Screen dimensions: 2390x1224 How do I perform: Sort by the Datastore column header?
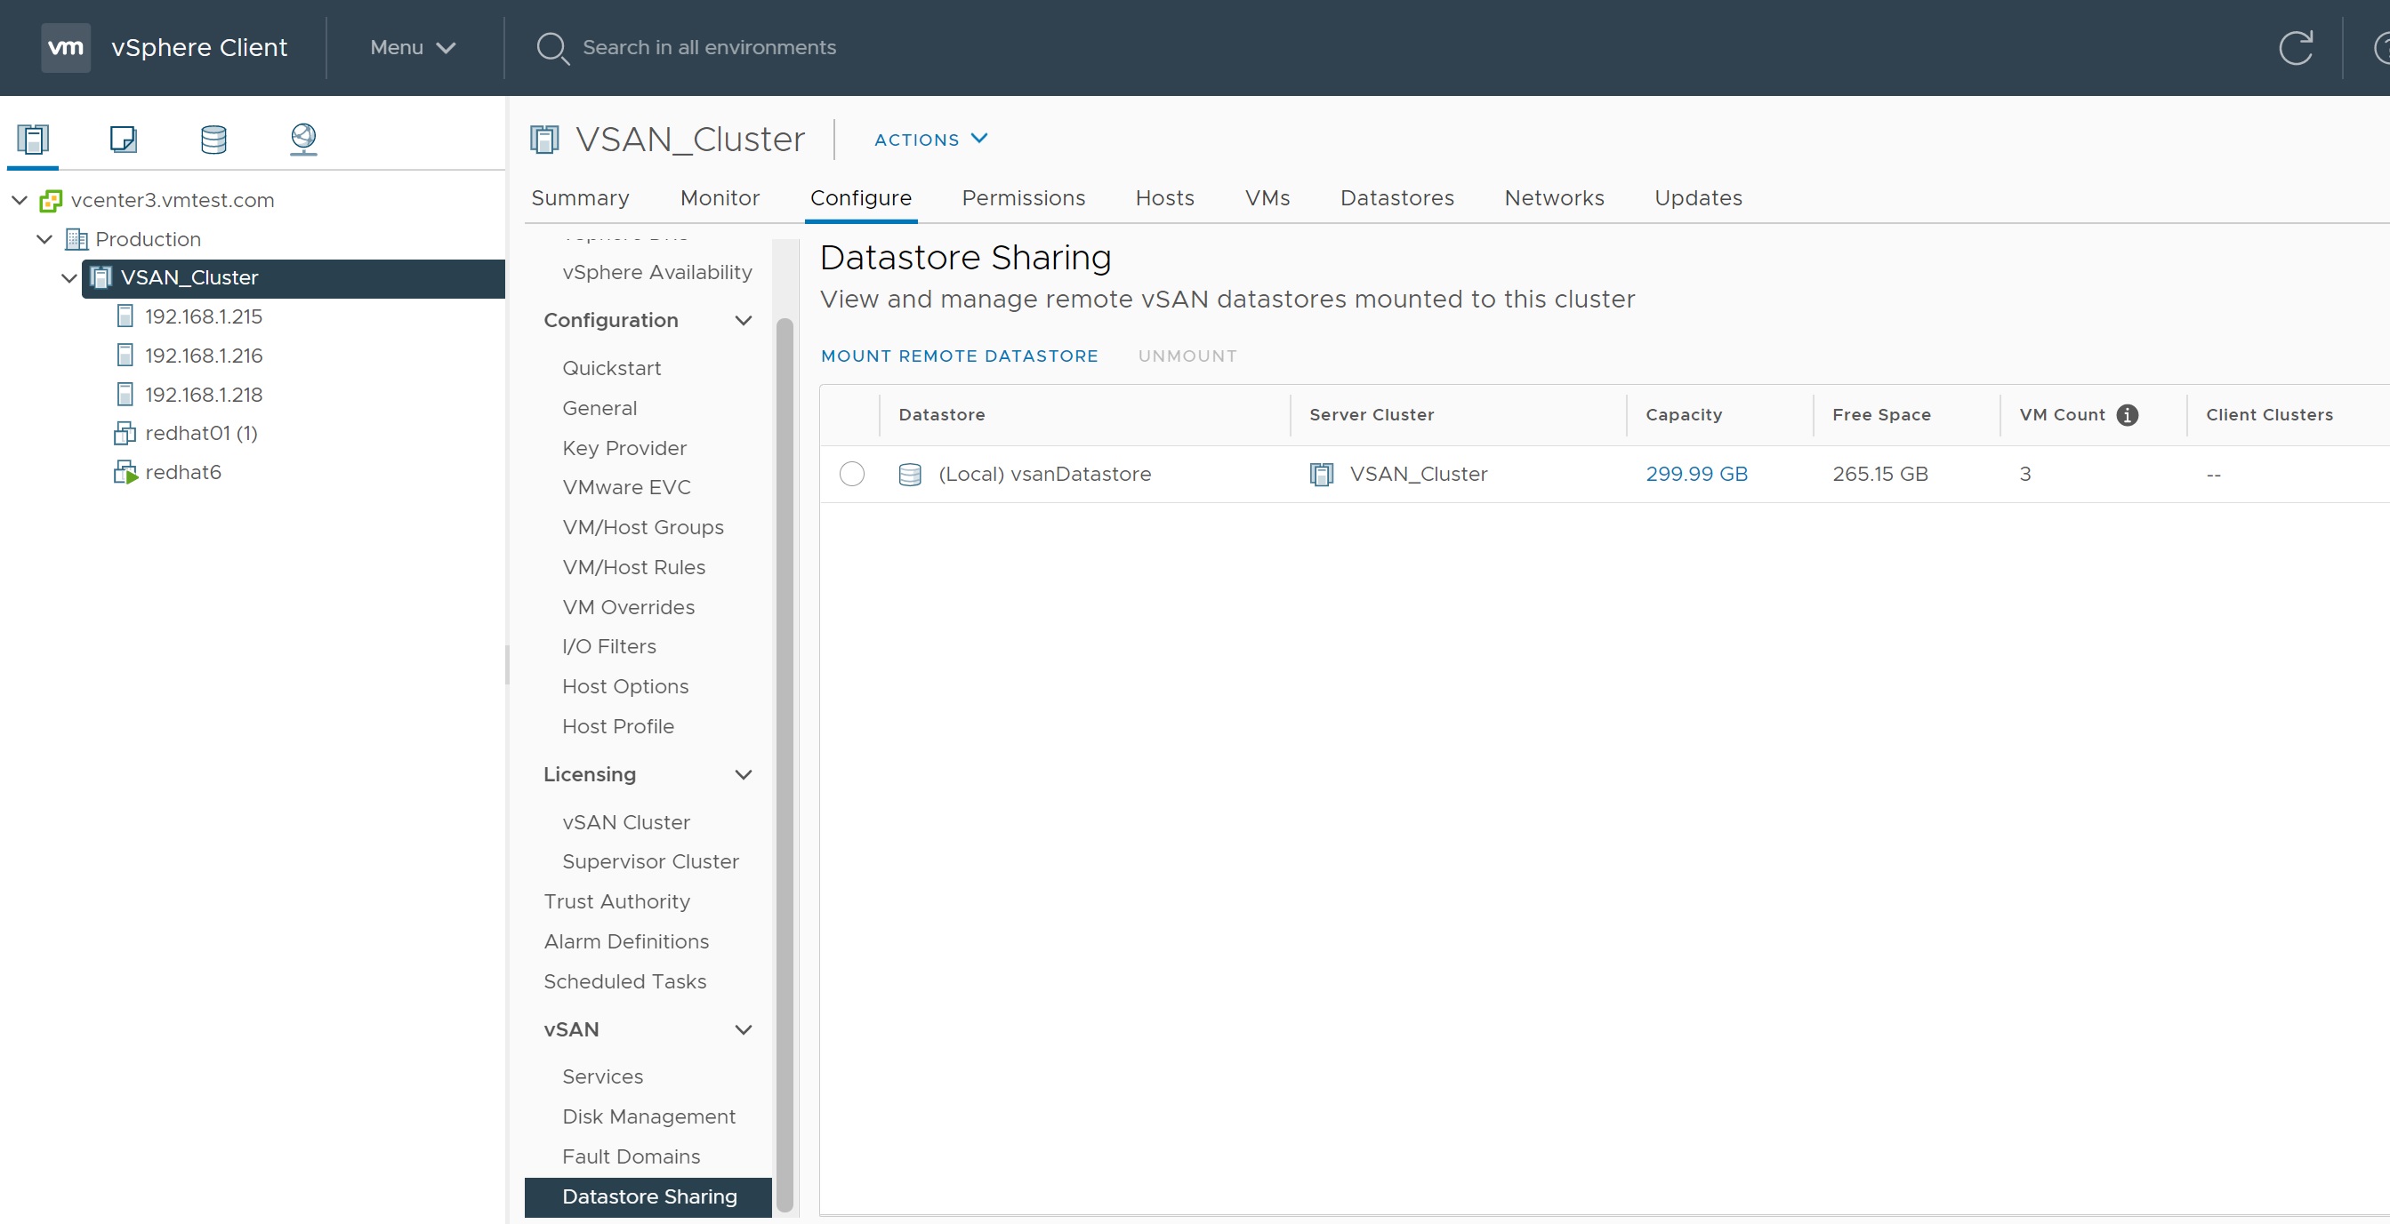point(941,414)
